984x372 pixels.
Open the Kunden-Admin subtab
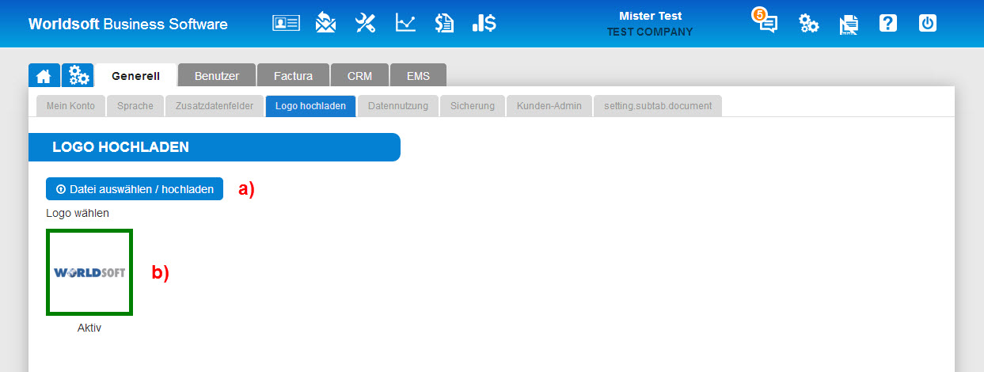pyautogui.click(x=549, y=105)
